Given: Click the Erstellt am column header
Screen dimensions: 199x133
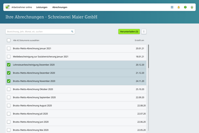Looking at the screenshot, I should 139,40.
